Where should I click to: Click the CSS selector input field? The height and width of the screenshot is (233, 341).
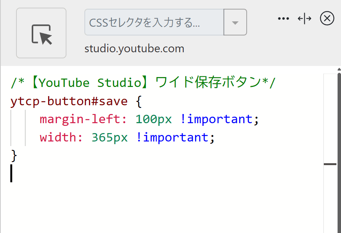153,22
